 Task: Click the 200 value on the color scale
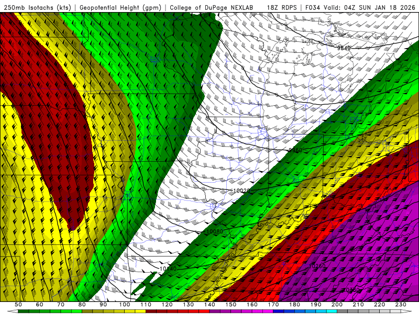tap(337, 305)
